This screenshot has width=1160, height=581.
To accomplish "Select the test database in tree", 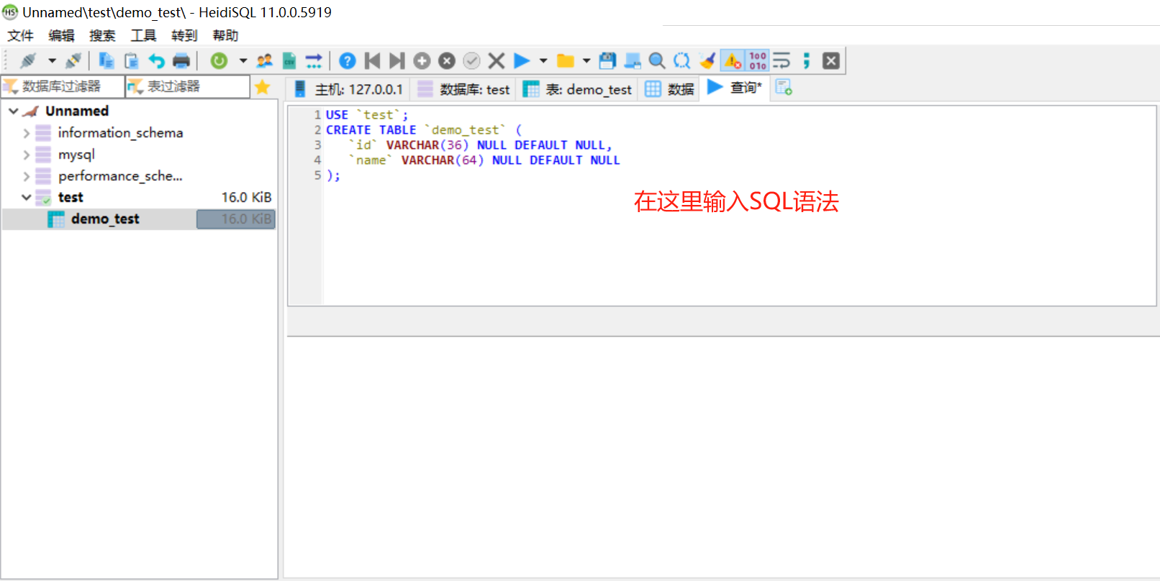I will [71, 198].
